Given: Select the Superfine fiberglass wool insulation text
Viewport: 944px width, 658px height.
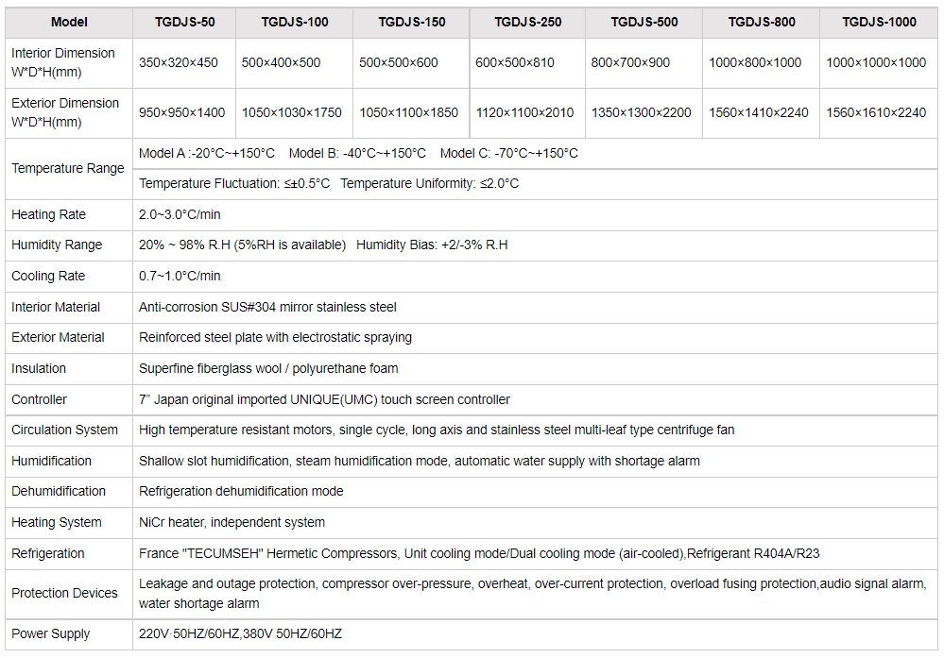Looking at the screenshot, I should [268, 368].
